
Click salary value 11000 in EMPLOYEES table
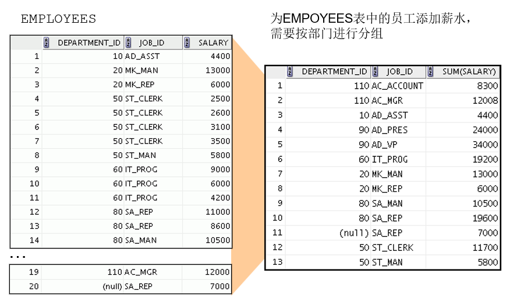[x=218, y=212]
